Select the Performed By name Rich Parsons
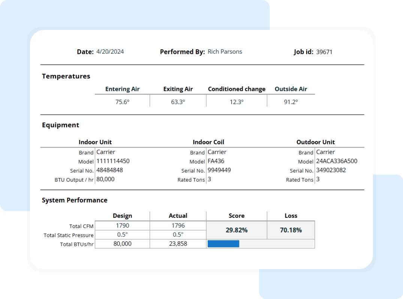The height and width of the screenshot is (299, 403). tap(224, 52)
